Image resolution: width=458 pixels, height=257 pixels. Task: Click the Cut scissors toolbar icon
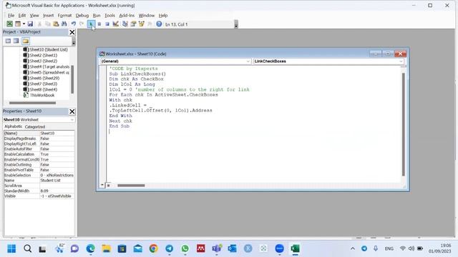click(x=39, y=24)
